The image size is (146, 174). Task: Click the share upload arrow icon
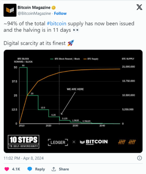[54, 169]
